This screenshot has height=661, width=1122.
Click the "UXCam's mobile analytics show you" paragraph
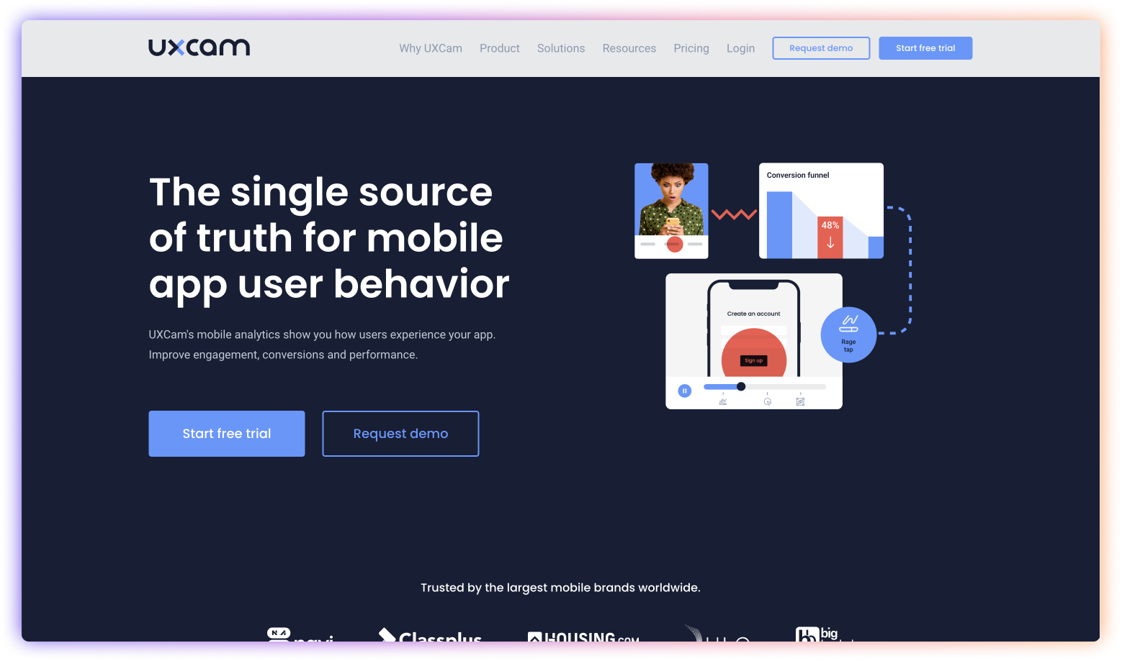322,345
